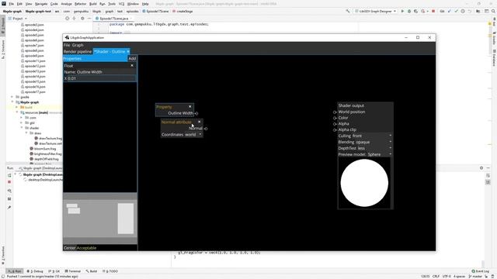Click the Project Structure folder icon in toolbar

point(478,11)
